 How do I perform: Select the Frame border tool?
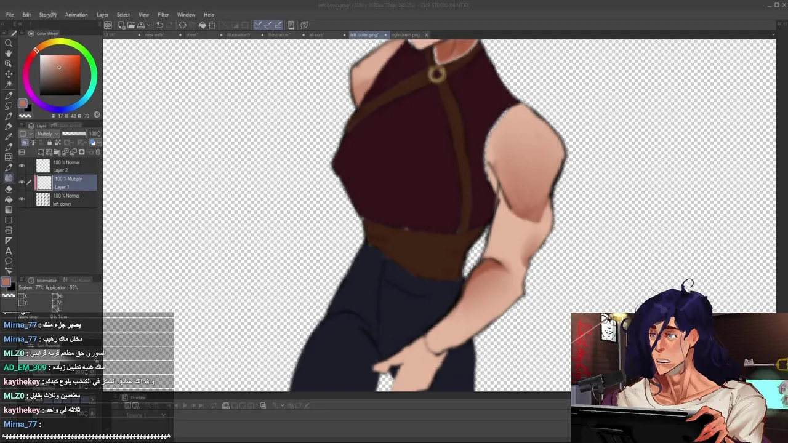coord(9,230)
